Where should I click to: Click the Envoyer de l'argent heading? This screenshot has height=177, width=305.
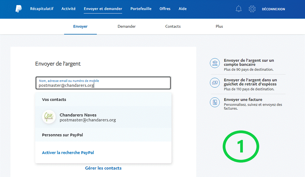(x=58, y=64)
